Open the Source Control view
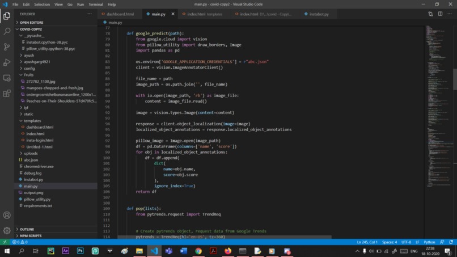457x257 pixels. click(7, 47)
